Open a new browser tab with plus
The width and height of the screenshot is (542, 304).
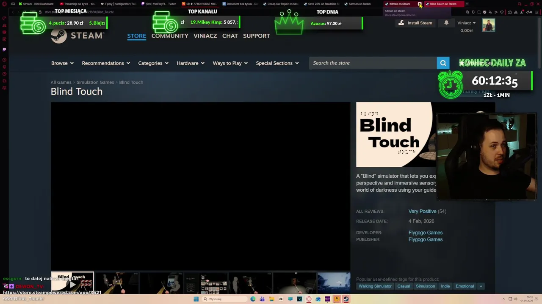point(467,4)
